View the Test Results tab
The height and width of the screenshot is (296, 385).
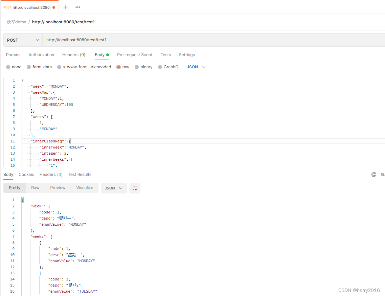click(x=80, y=175)
